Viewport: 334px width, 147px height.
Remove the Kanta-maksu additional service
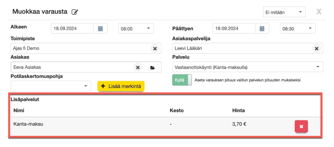(301, 127)
